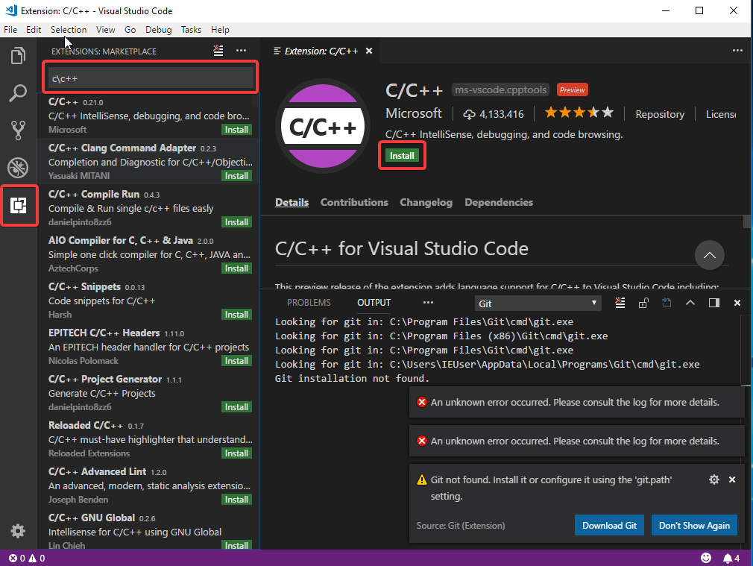Select C/C++ GNU Global list entry

[149, 531]
